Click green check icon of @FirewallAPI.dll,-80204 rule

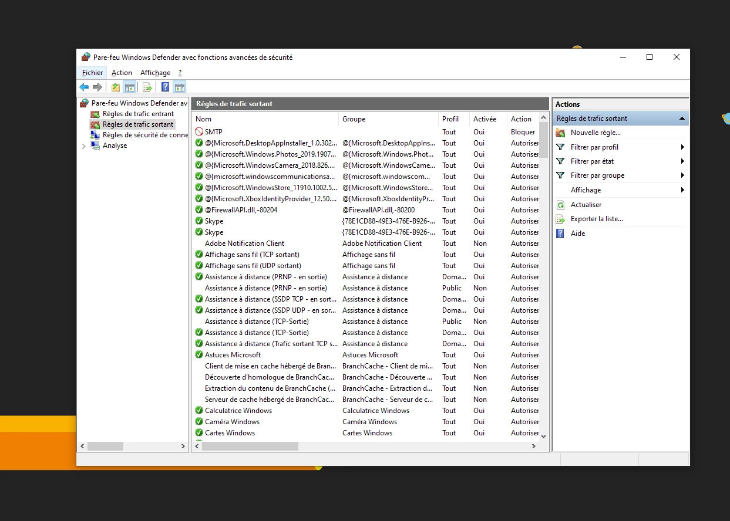[x=199, y=210]
